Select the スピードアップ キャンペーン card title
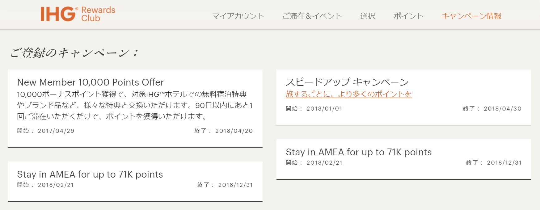Viewport: 540px width, 210px height. click(x=347, y=82)
